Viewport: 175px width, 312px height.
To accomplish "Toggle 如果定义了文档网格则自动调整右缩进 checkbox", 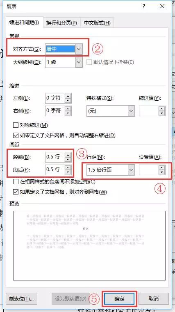I will click(16, 136).
